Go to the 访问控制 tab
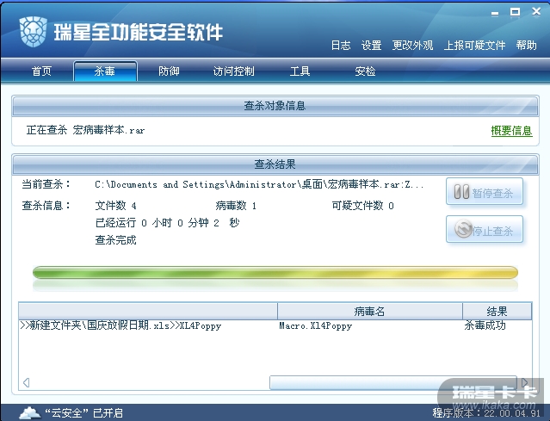The image size is (550, 421). [233, 71]
